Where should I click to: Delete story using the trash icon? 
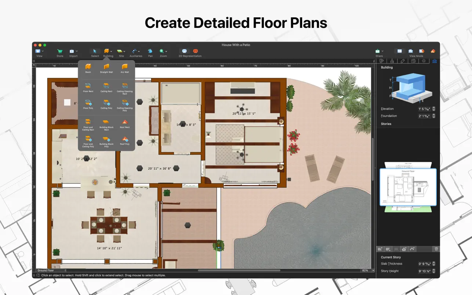436,249
